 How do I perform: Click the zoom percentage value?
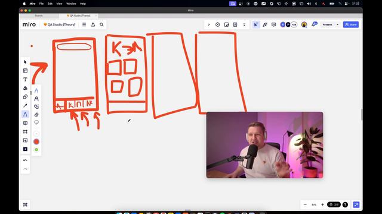[x=314, y=204]
